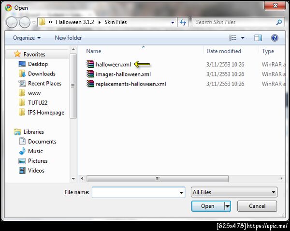Click Skin Files in the address path
The width and height of the screenshot is (290, 231).
coord(116,22)
